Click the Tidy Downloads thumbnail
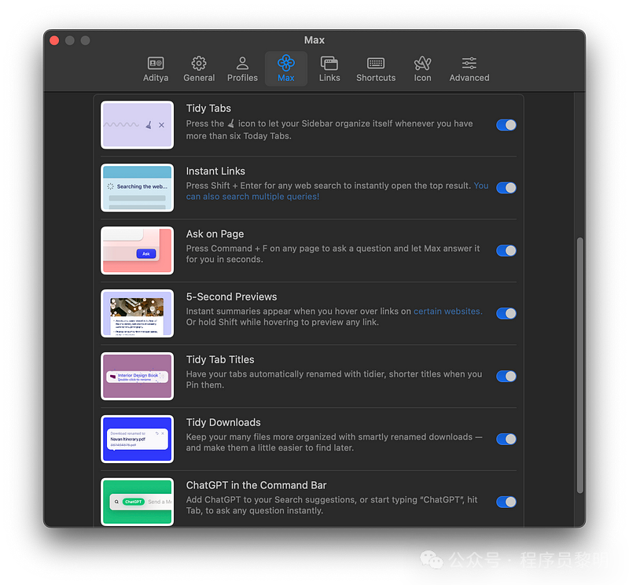This screenshot has width=629, height=585. (x=137, y=439)
